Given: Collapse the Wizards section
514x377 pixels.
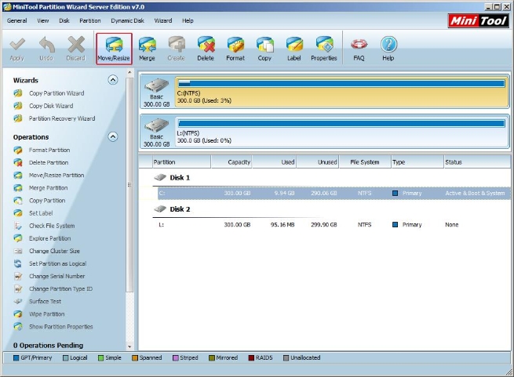Looking at the screenshot, I should pyautogui.click(x=113, y=80).
